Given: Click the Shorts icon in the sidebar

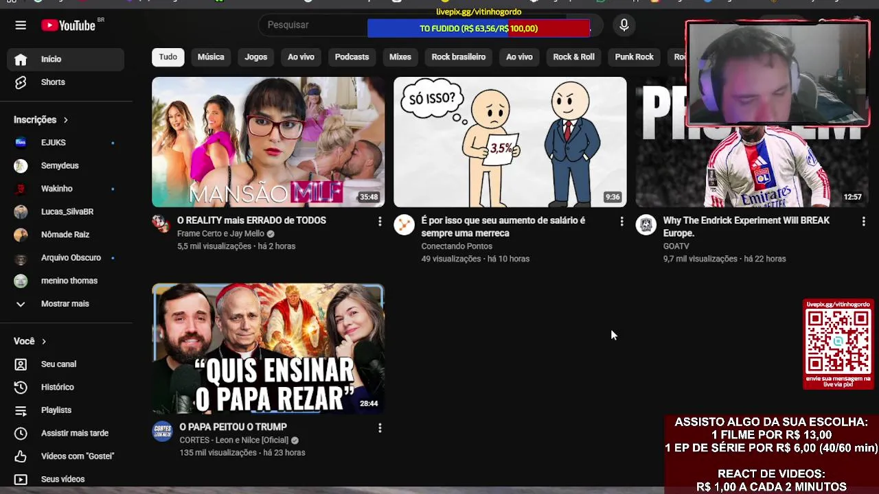Looking at the screenshot, I should pos(21,82).
